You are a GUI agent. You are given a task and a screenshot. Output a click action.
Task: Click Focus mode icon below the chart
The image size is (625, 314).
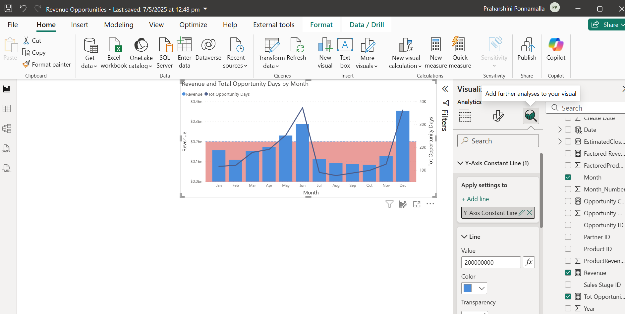coord(417,204)
